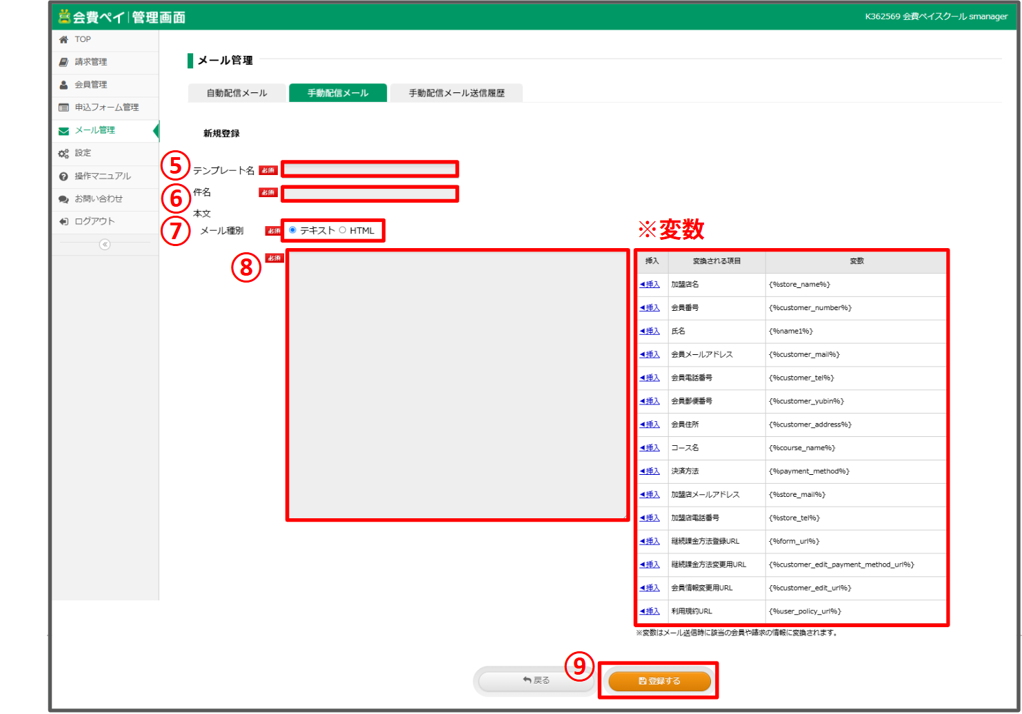The height and width of the screenshot is (714, 1022).
Task: Click the お問い合わせ chat bubble icon
Action: 63,199
